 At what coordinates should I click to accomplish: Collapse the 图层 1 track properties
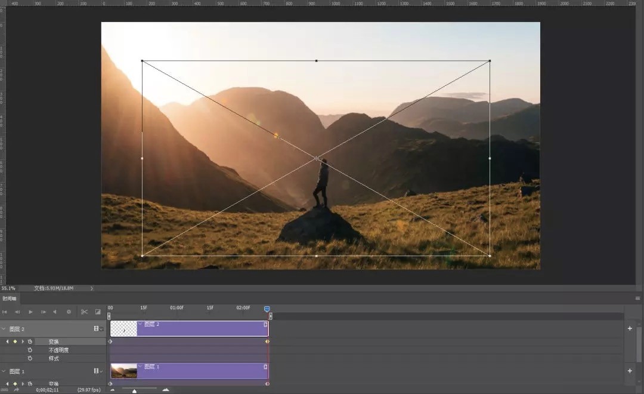(x=3, y=370)
